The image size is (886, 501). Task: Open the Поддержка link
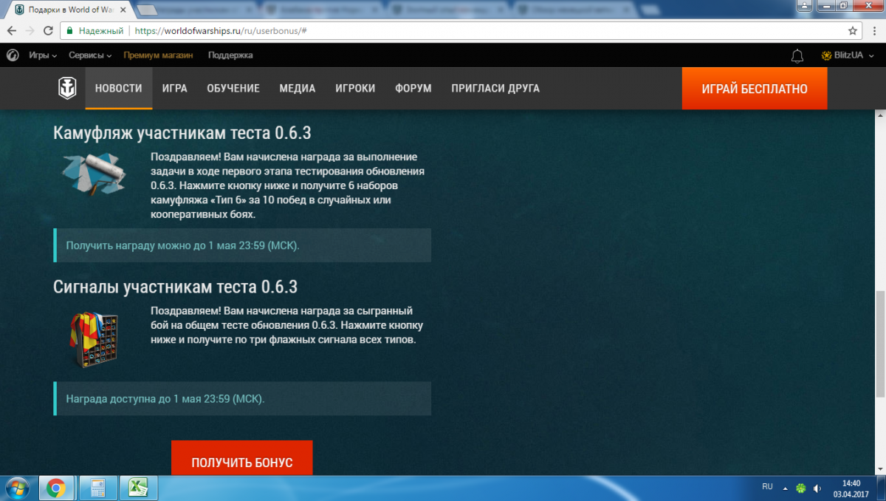230,55
